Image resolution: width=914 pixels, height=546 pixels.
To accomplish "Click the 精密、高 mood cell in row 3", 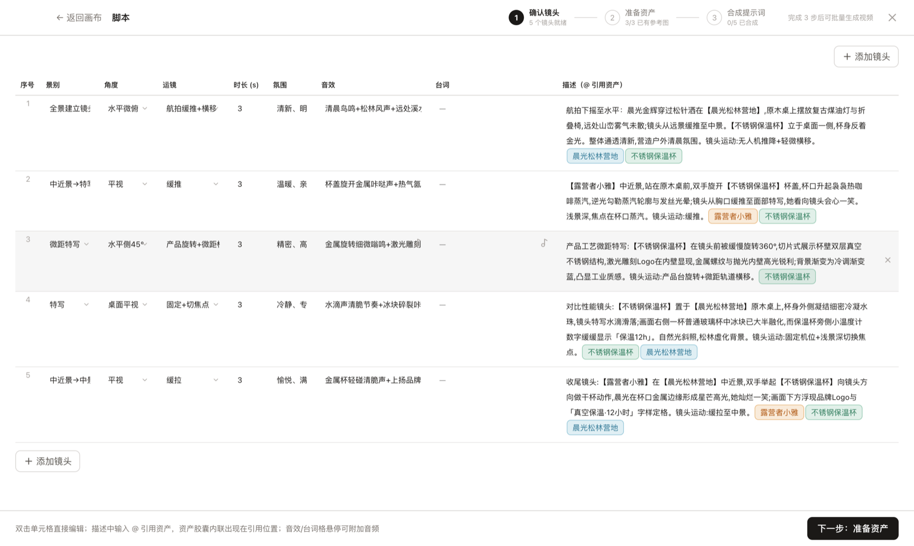I will pyautogui.click(x=292, y=244).
